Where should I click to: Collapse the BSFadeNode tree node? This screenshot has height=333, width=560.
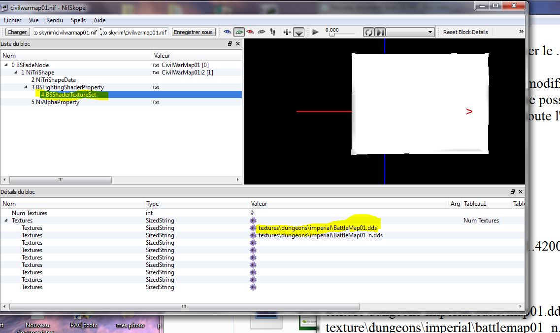[x=6, y=65]
